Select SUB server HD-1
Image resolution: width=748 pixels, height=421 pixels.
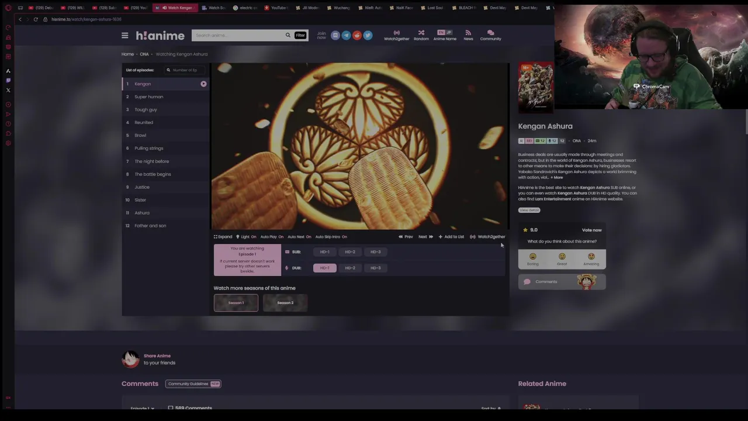[324, 252]
